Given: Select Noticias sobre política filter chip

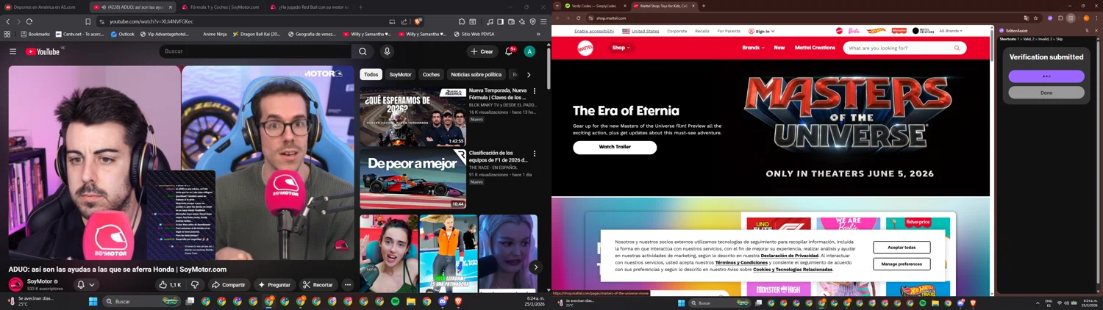Looking at the screenshot, I should [x=476, y=74].
